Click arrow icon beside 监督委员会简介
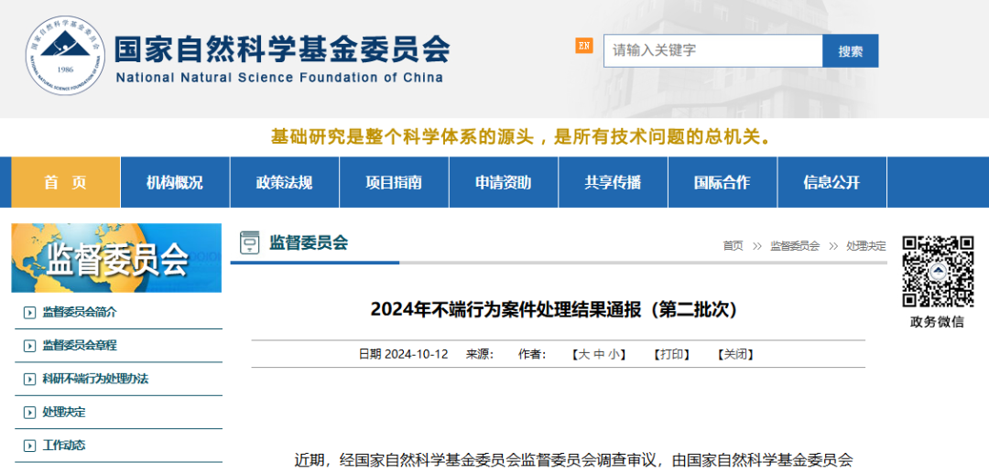Screen dimensions: 989x473 point(29,312)
